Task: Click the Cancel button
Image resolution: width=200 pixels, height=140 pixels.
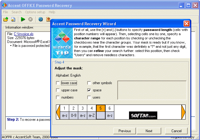Action: (x=177, y=131)
